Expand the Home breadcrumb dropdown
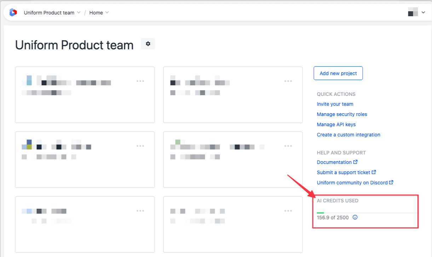Screen dimensions: 432x257 point(99,13)
